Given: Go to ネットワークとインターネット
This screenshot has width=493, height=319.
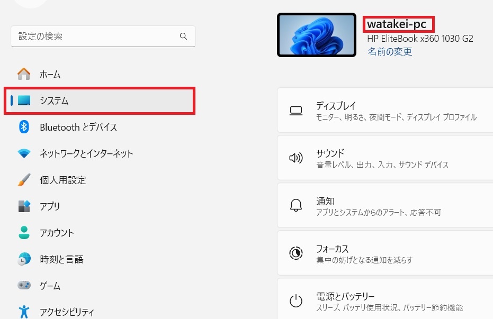Looking at the screenshot, I should tap(100, 153).
